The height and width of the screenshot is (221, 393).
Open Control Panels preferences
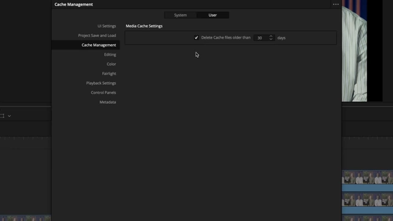tap(103, 93)
